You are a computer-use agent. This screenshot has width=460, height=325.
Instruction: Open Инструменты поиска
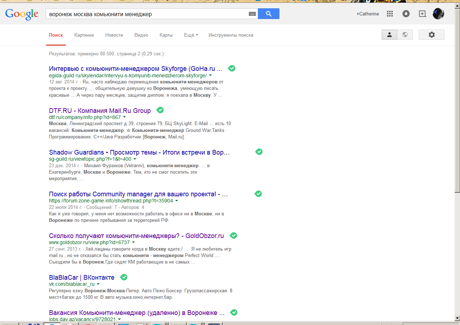(x=231, y=35)
